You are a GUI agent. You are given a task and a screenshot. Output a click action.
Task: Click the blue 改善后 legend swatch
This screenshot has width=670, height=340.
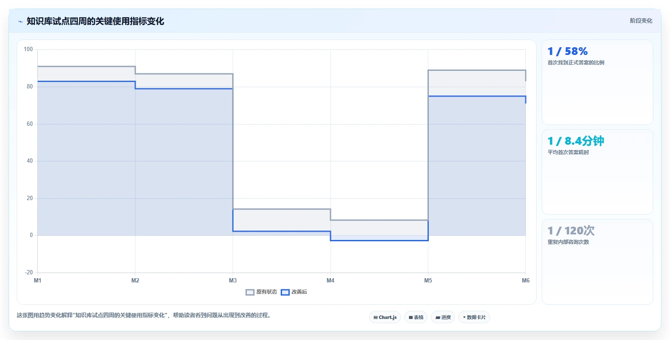click(x=285, y=292)
